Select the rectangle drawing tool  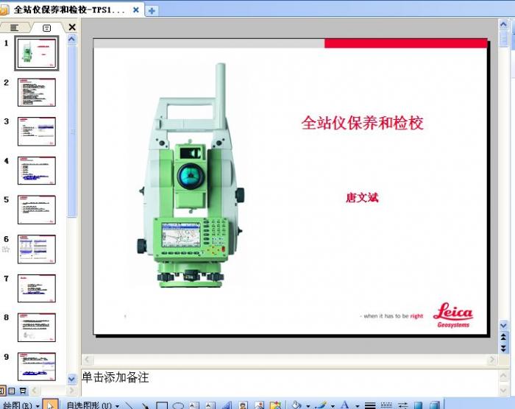[x=162, y=405]
